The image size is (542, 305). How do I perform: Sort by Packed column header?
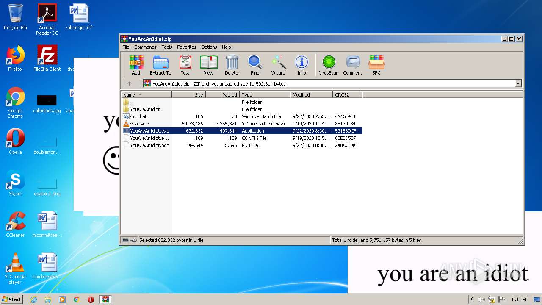click(x=223, y=95)
